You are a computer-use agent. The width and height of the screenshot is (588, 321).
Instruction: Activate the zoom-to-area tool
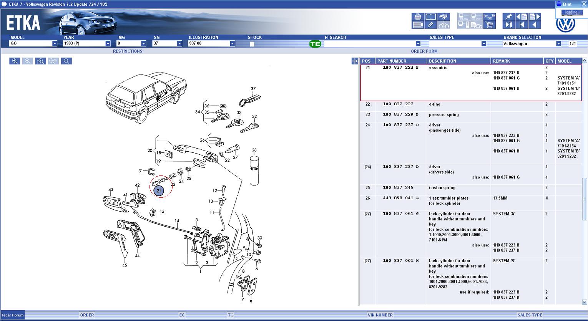(x=41, y=61)
